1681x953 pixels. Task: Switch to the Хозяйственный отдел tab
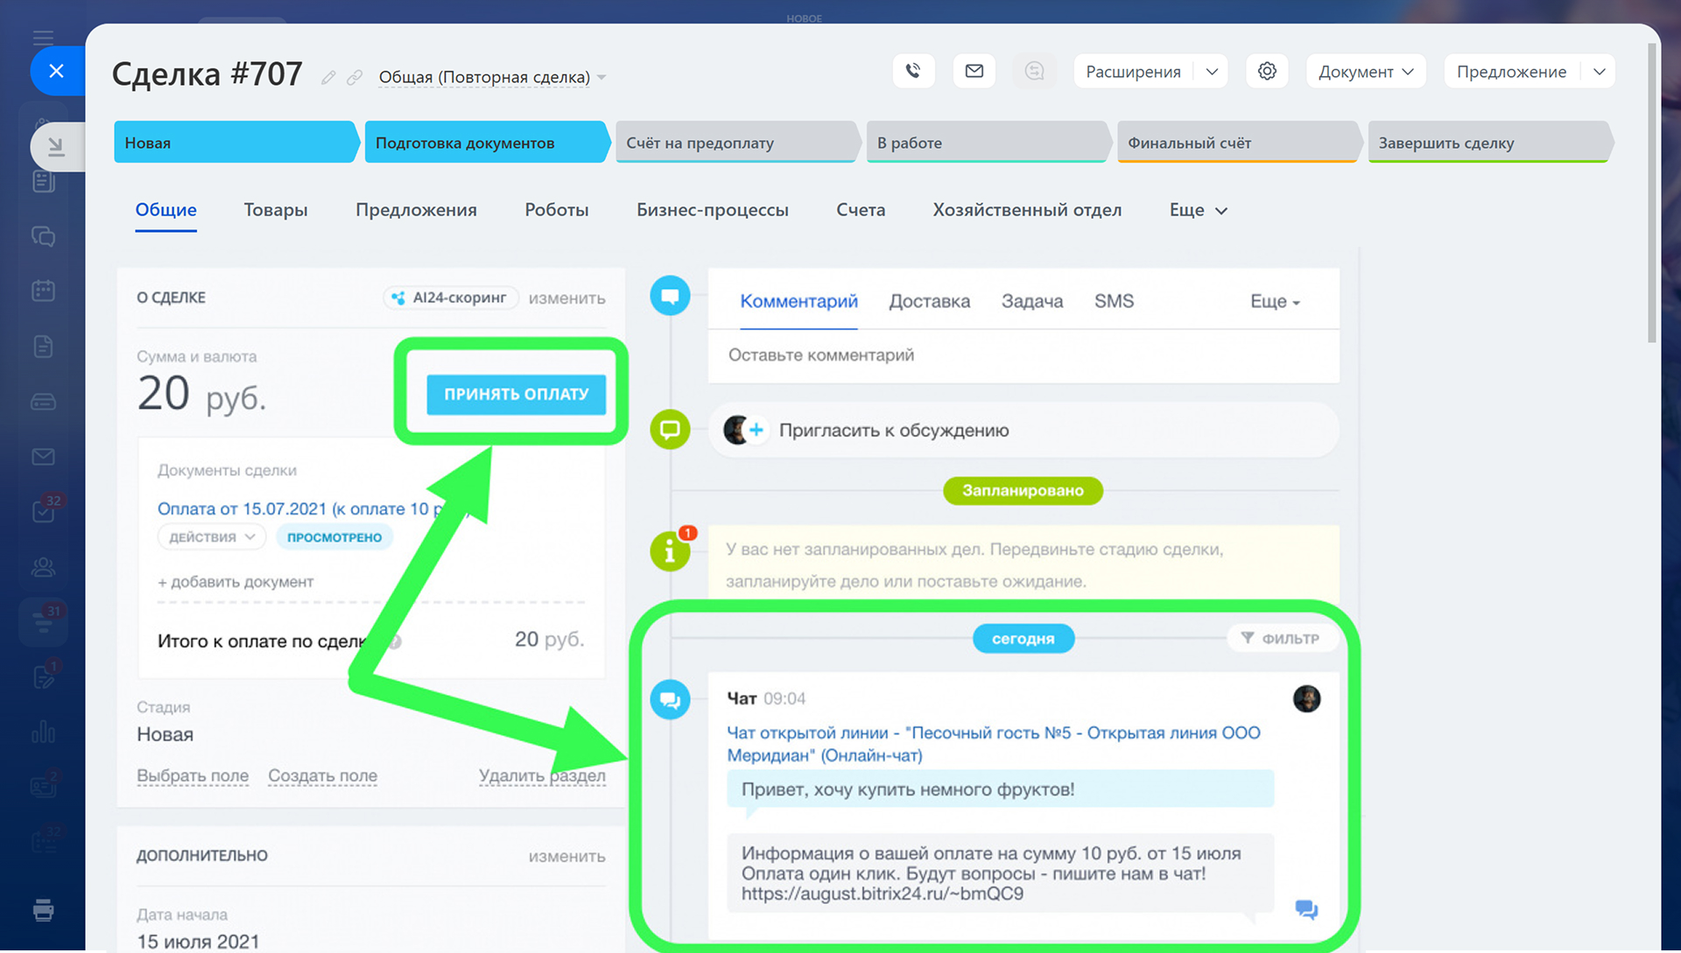tap(1027, 210)
